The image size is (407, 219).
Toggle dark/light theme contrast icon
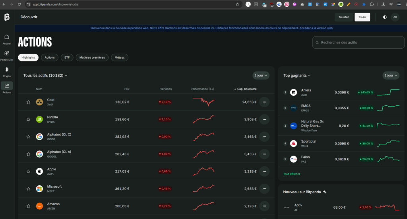pos(385,17)
